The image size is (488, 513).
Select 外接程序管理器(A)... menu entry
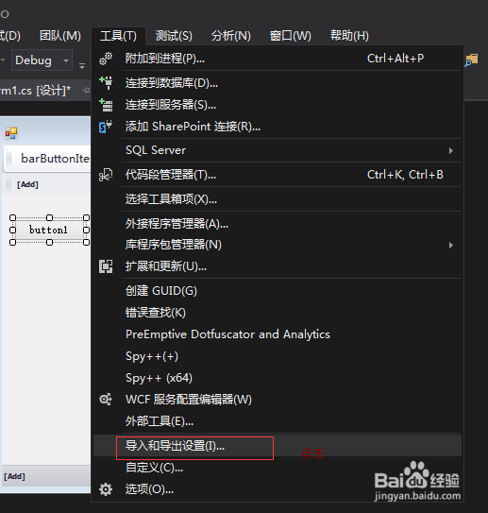pos(278,224)
